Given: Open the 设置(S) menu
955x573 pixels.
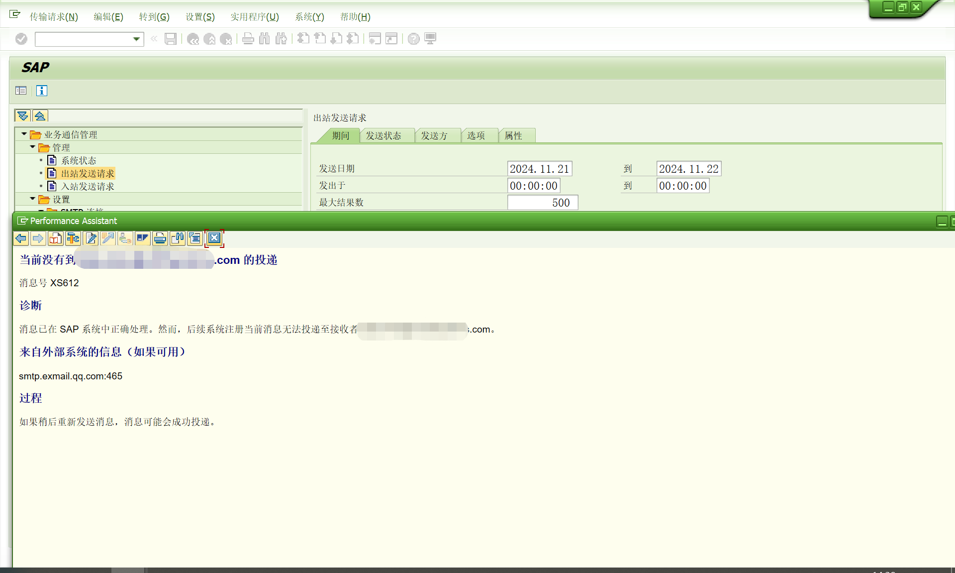Looking at the screenshot, I should 200,17.
